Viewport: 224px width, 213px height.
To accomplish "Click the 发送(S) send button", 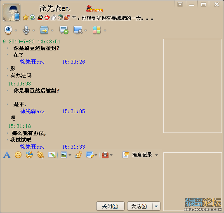I will [x=140, y=206].
